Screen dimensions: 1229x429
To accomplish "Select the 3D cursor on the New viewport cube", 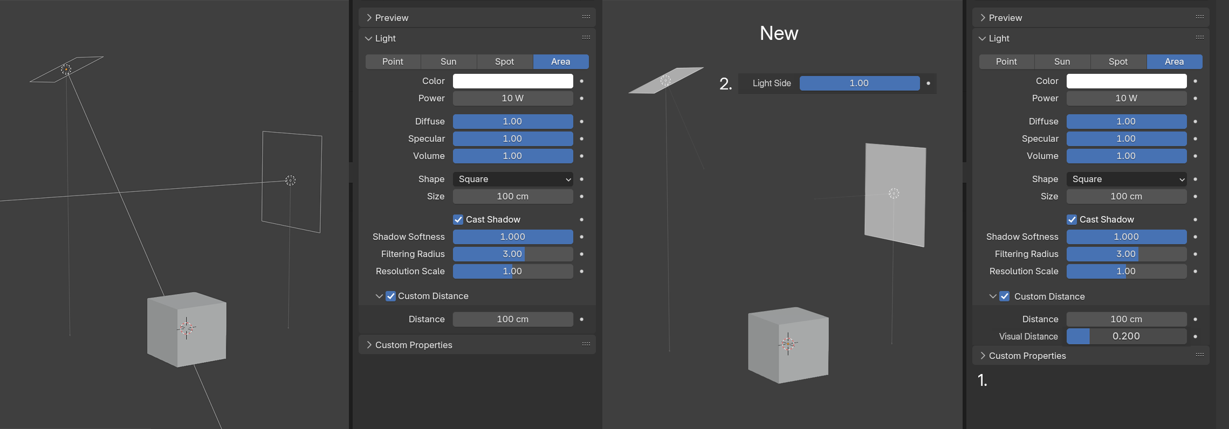I will [x=788, y=343].
